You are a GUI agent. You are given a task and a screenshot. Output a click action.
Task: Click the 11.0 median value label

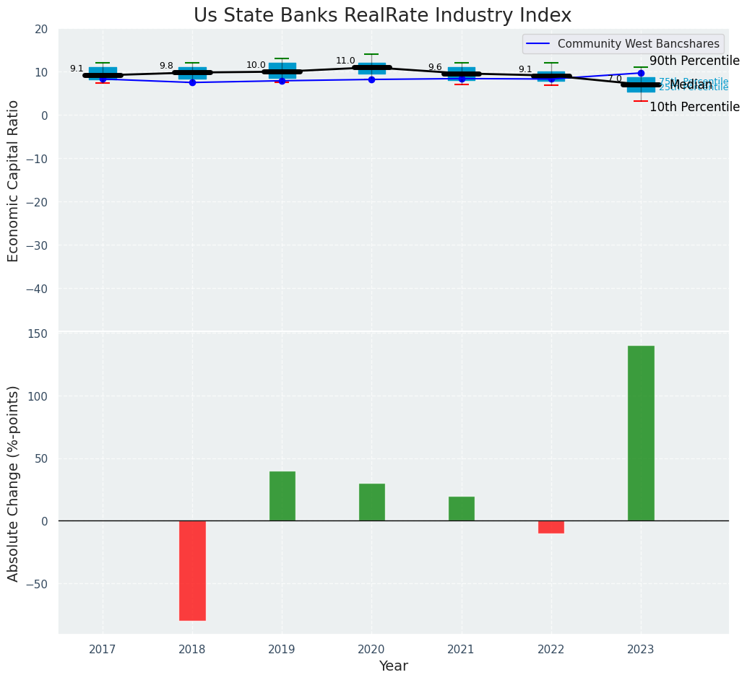click(x=345, y=61)
